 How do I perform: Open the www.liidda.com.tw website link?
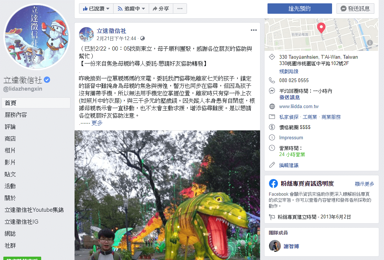(x=299, y=107)
